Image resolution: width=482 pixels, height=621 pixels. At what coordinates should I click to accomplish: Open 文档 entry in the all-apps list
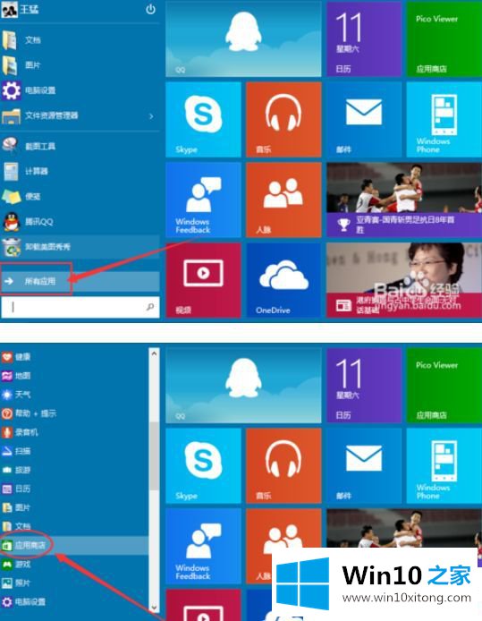pyautogui.click(x=74, y=526)
